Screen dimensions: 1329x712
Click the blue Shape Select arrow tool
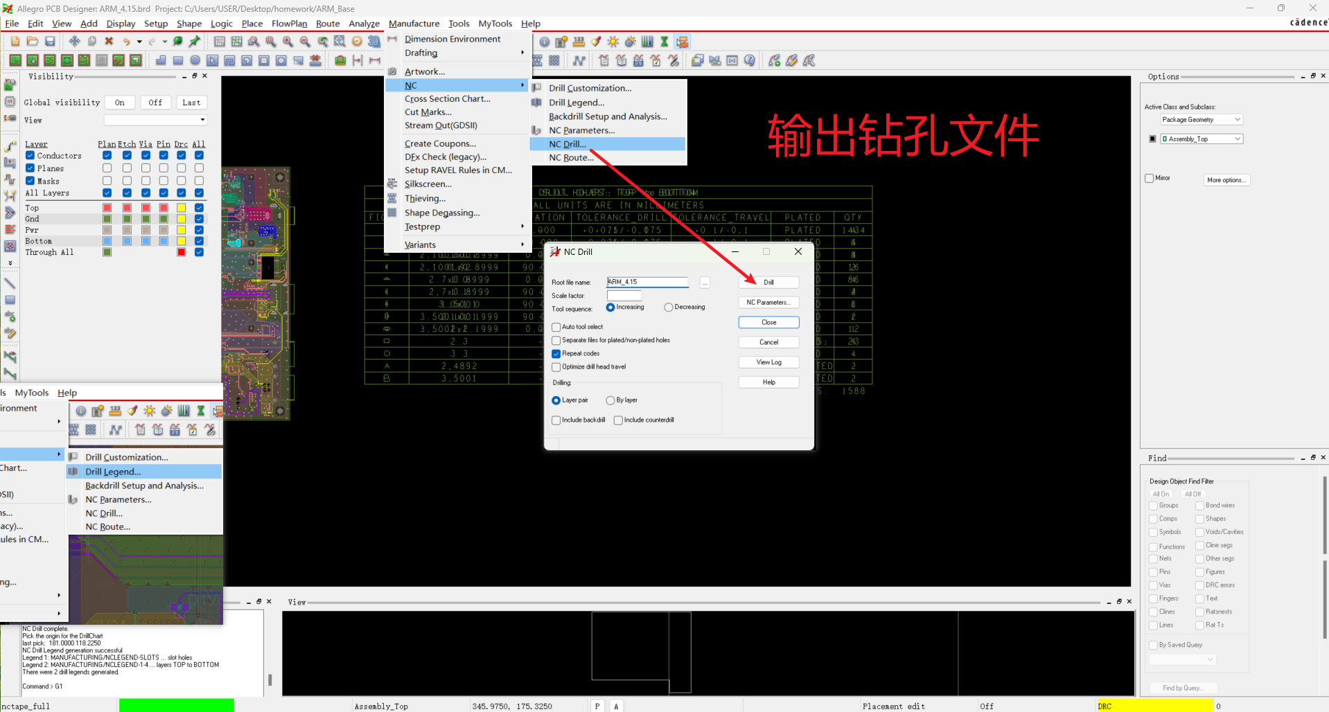point(213,60)
